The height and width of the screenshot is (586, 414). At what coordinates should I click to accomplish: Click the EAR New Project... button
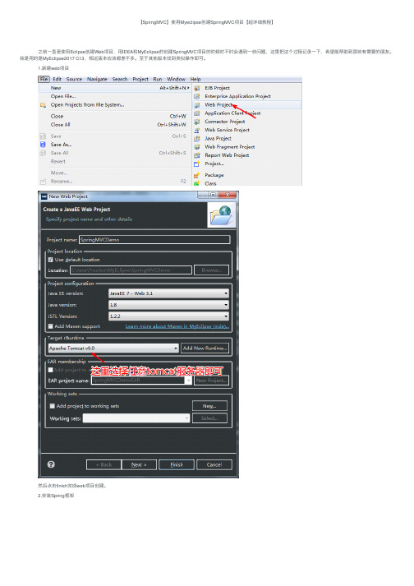pyautogui.click(x=211, y=380)
